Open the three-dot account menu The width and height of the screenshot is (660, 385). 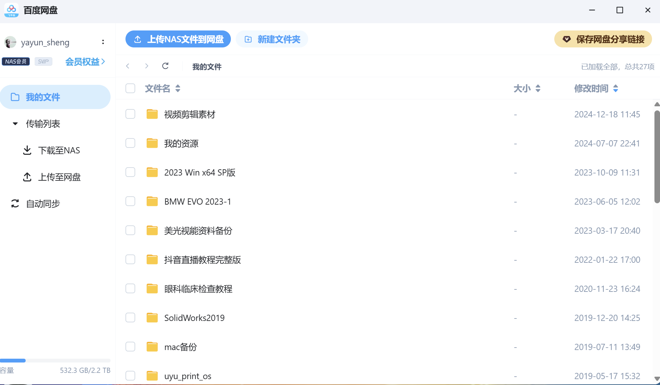[103, 42]
